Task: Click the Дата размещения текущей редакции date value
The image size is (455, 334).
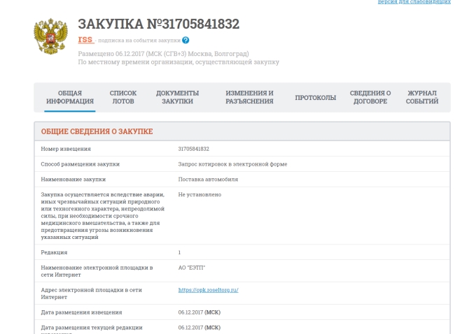Action: pos(199,328)
